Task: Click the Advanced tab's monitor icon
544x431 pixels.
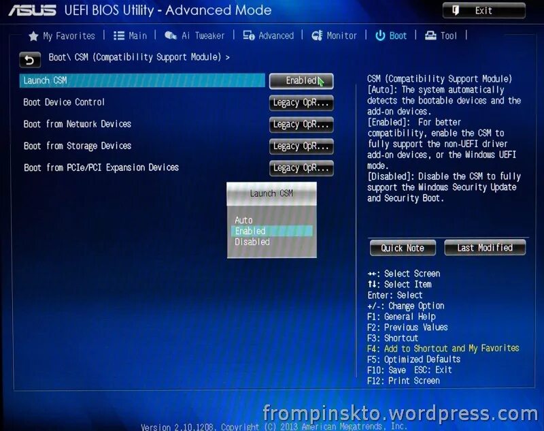Action: (249, 35)
